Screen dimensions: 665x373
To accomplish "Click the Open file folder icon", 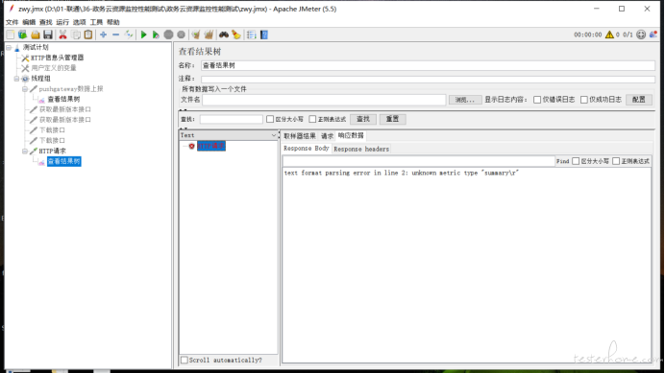I will (36, 35).
